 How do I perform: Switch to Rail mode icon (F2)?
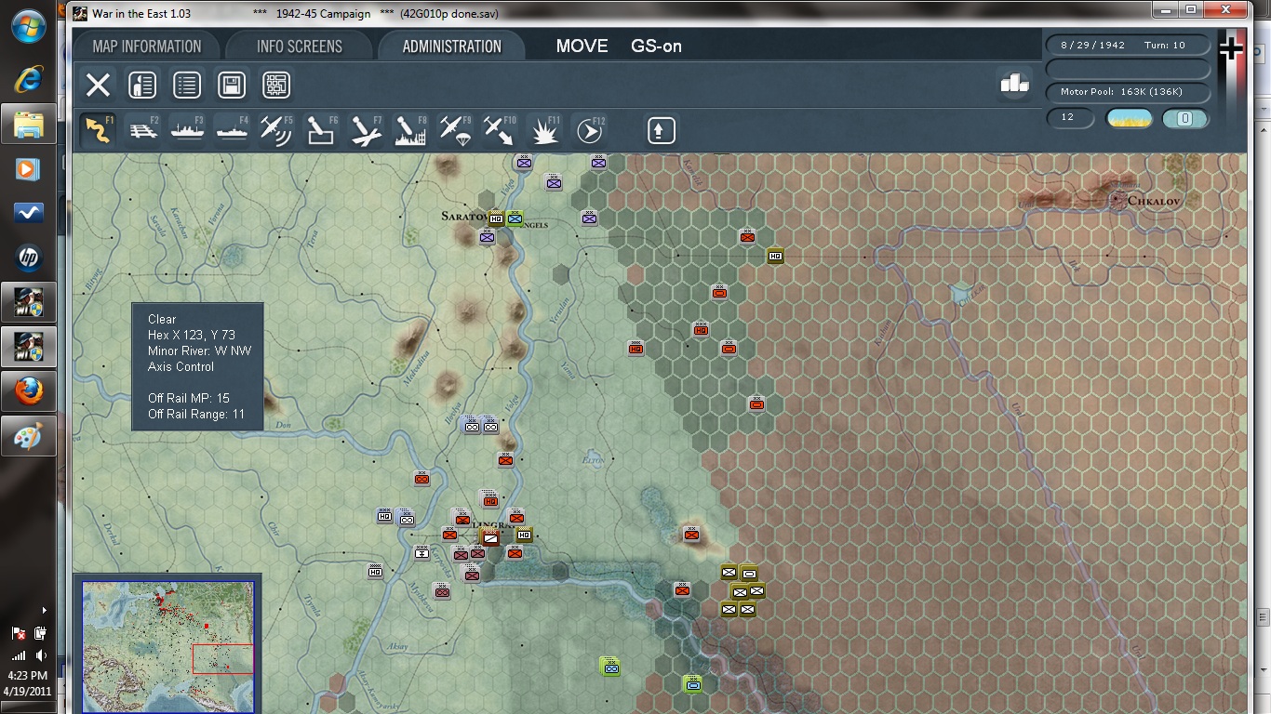click(142, 130)
